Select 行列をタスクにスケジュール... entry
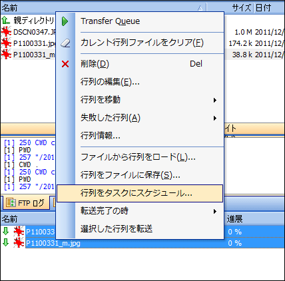 click(140, 193)
